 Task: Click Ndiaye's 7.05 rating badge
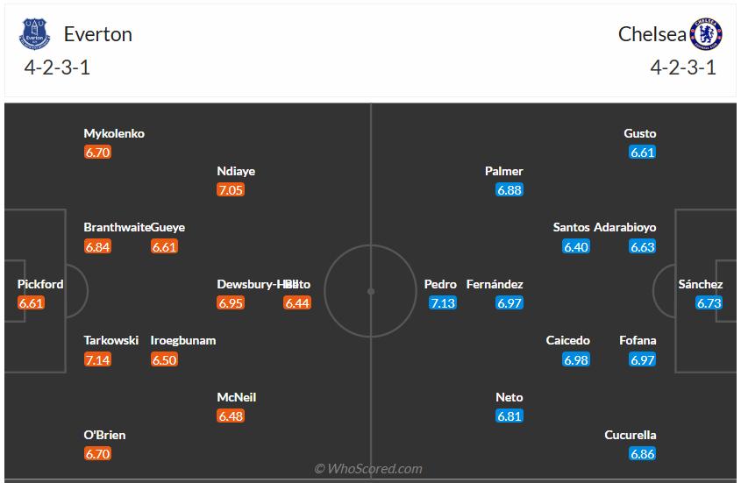[x=231, y=190]
